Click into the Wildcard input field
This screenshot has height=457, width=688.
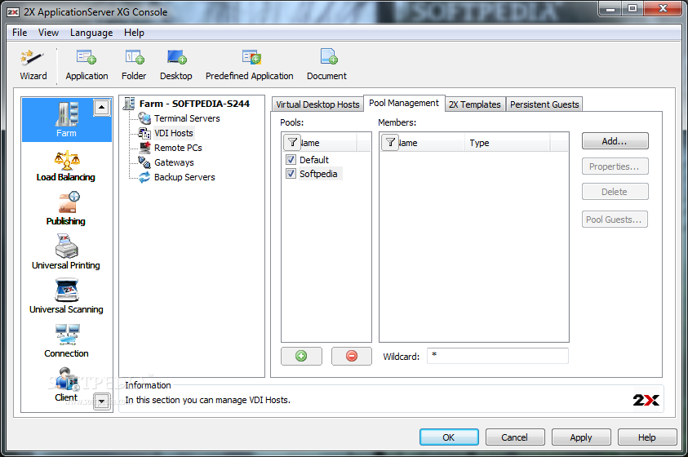[498, 356]
